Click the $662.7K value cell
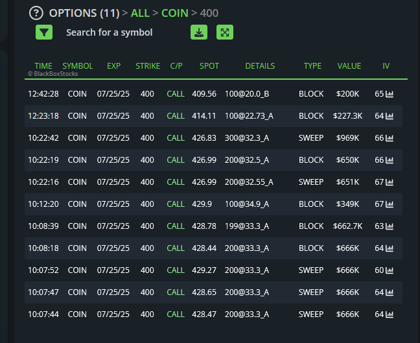The image size is (420, 343). tap(347, 226)
